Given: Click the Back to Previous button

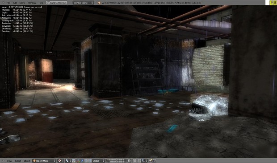Looking at the screenshot, I should pos(57,3).
